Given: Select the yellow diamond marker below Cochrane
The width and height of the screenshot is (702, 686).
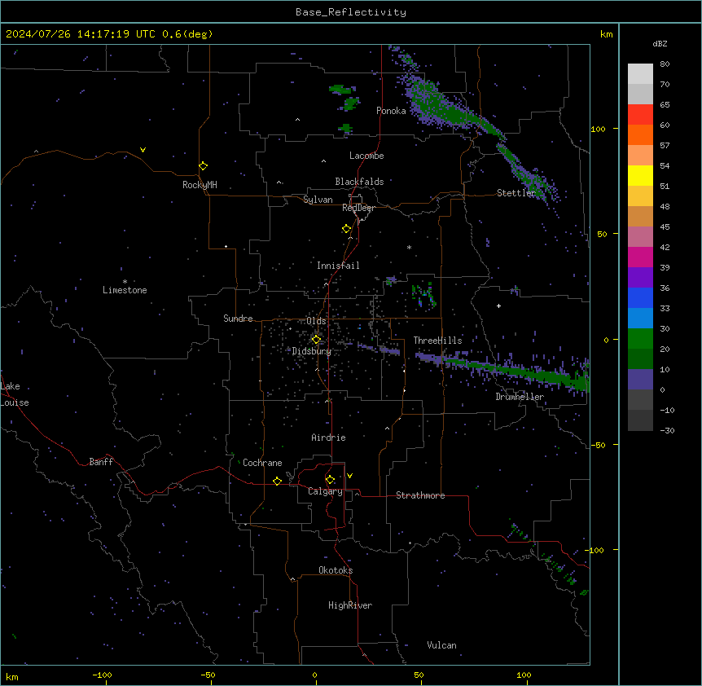Looking at the screenshot, I should pos(277,481).
